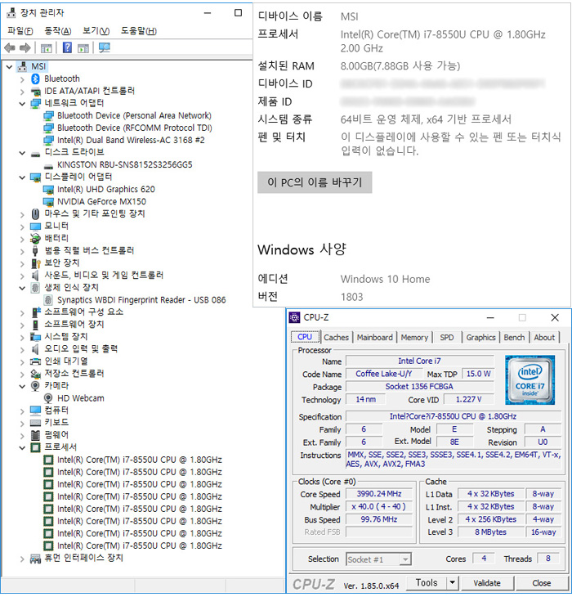Switch to the About tab
This screenshot has height=597, width=572.
[x=544, y=337]
